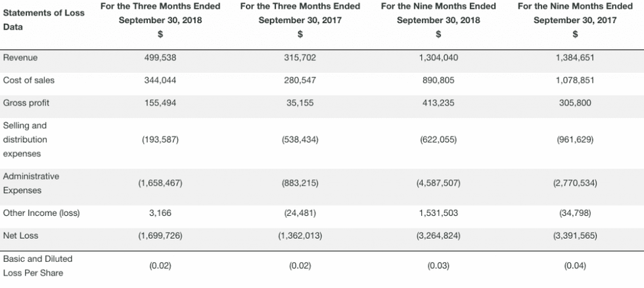This screenshot has height=288, width=644.
Task: Select Selling and distribution expenses label
Action: tap(26, 139)
